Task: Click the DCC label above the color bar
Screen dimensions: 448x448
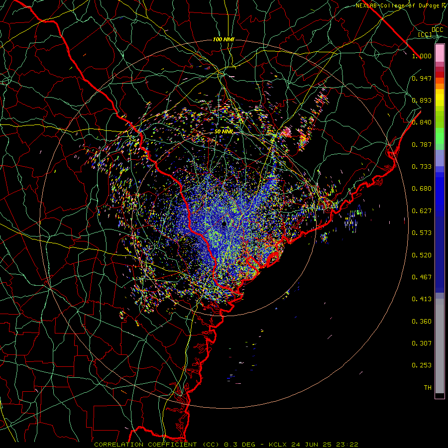Action: coord(438,30)
